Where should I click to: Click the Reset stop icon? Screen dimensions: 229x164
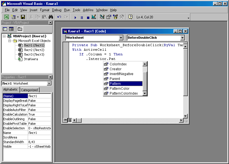[88, 17]
